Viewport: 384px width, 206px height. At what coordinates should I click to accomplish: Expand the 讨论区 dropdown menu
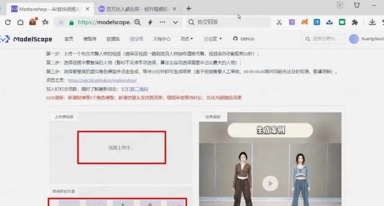click(213, 39)
